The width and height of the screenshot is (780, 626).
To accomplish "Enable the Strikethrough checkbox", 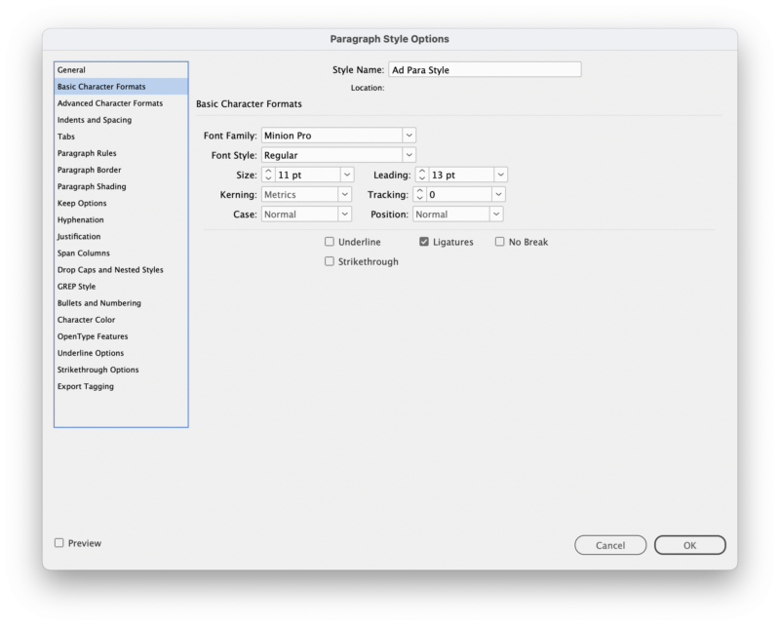I will pyautogui.click(x=330, y=261).
